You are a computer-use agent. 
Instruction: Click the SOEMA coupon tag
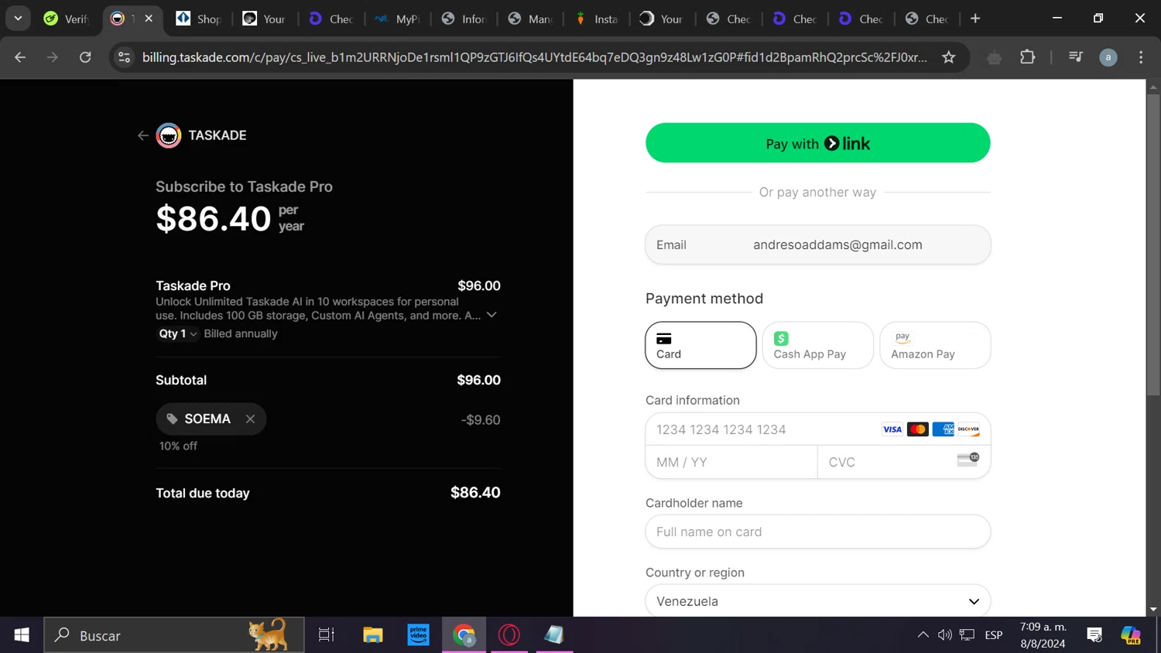(211, 419)
